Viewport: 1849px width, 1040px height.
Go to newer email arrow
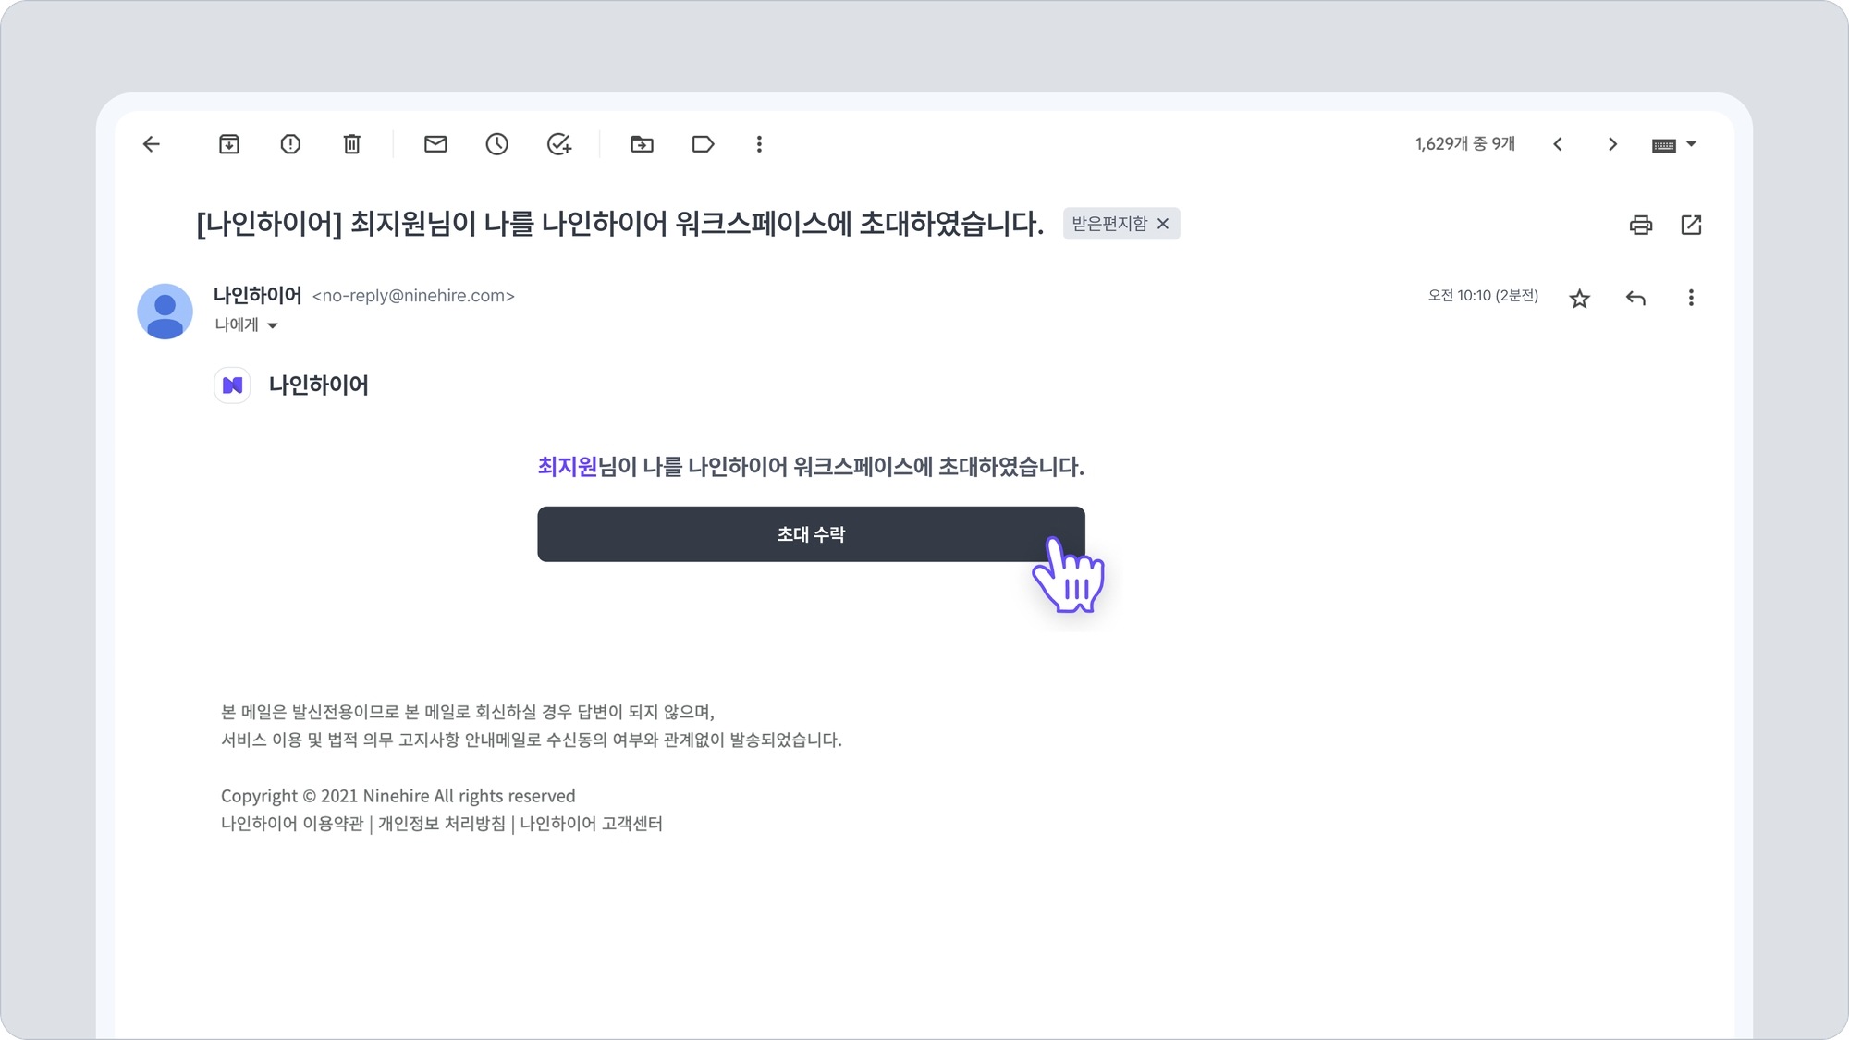pyautogui.click(x=1558, y=144)
